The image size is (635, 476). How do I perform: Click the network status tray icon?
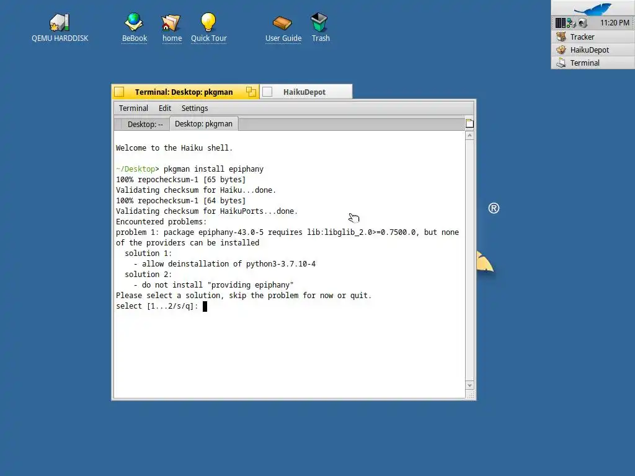tap(571, 23)
